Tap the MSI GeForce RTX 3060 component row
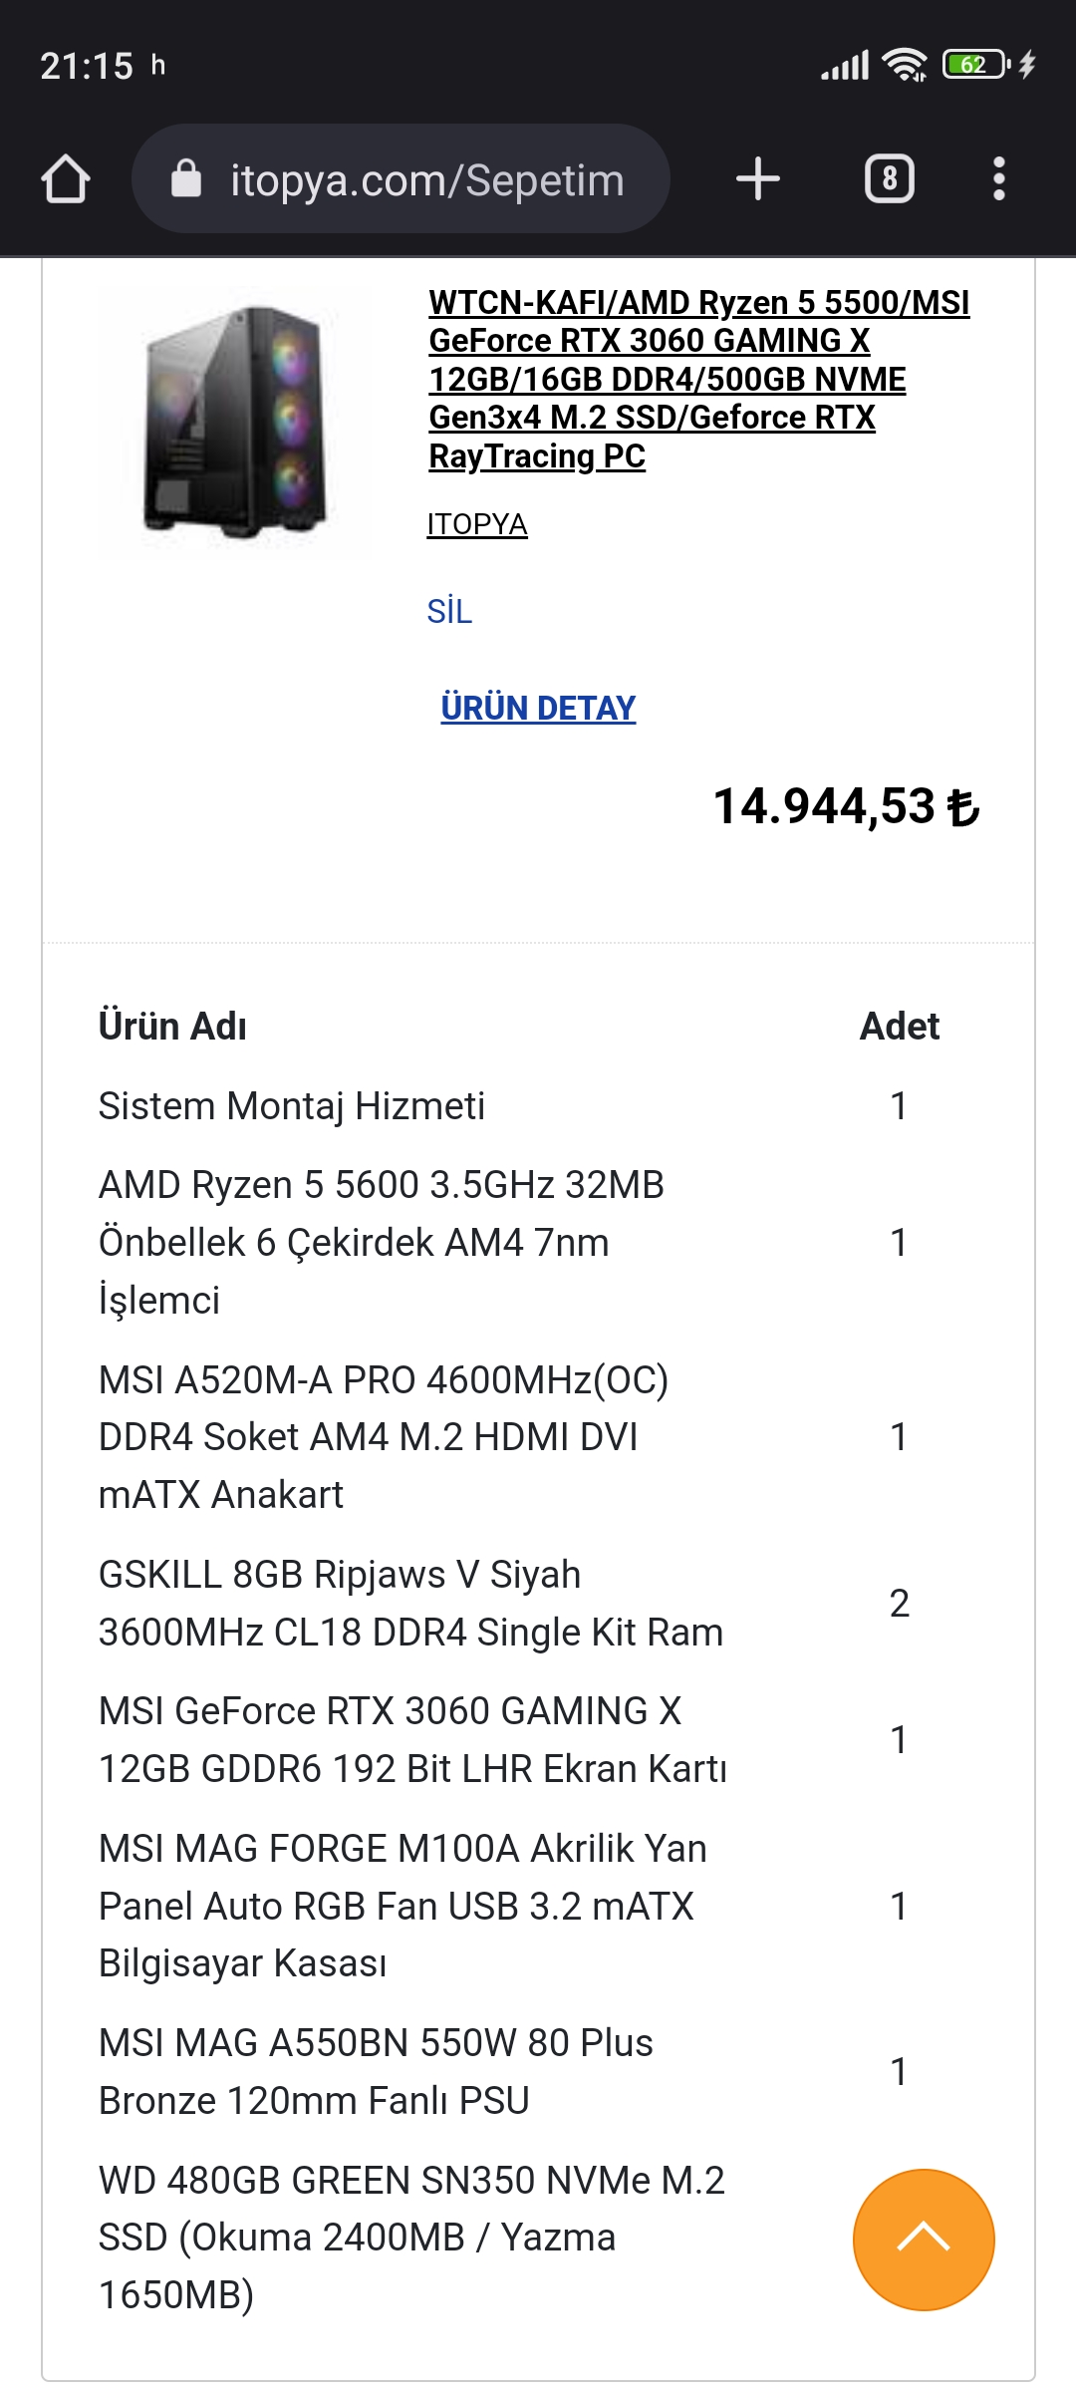 click(411, 1739)
